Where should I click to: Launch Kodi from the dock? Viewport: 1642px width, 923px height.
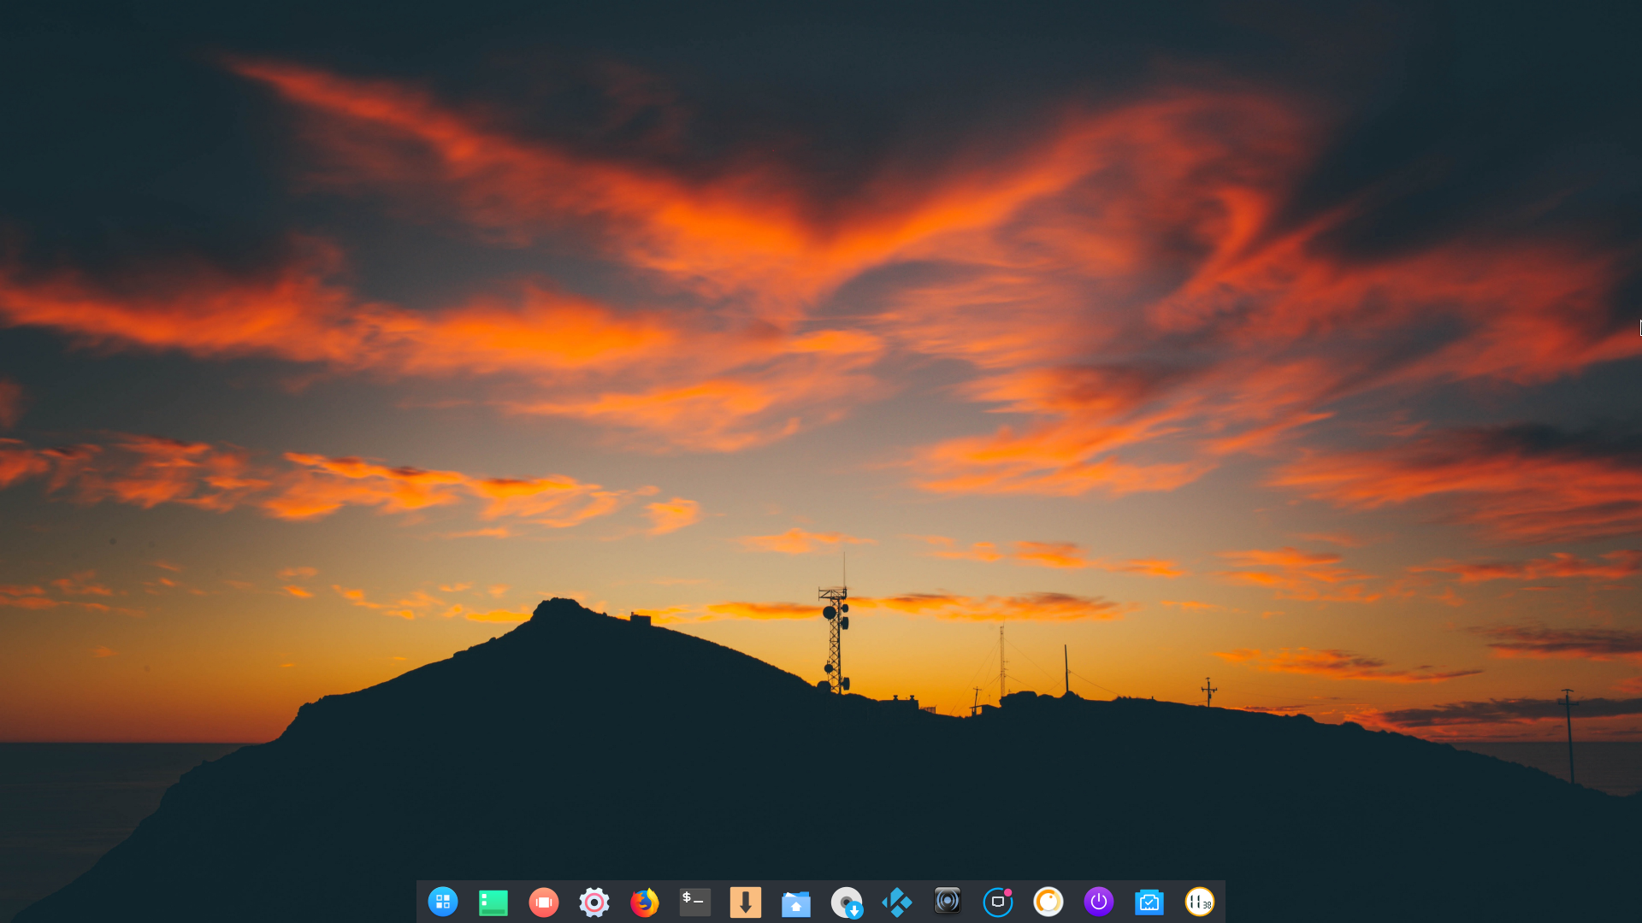pos(897,902)
